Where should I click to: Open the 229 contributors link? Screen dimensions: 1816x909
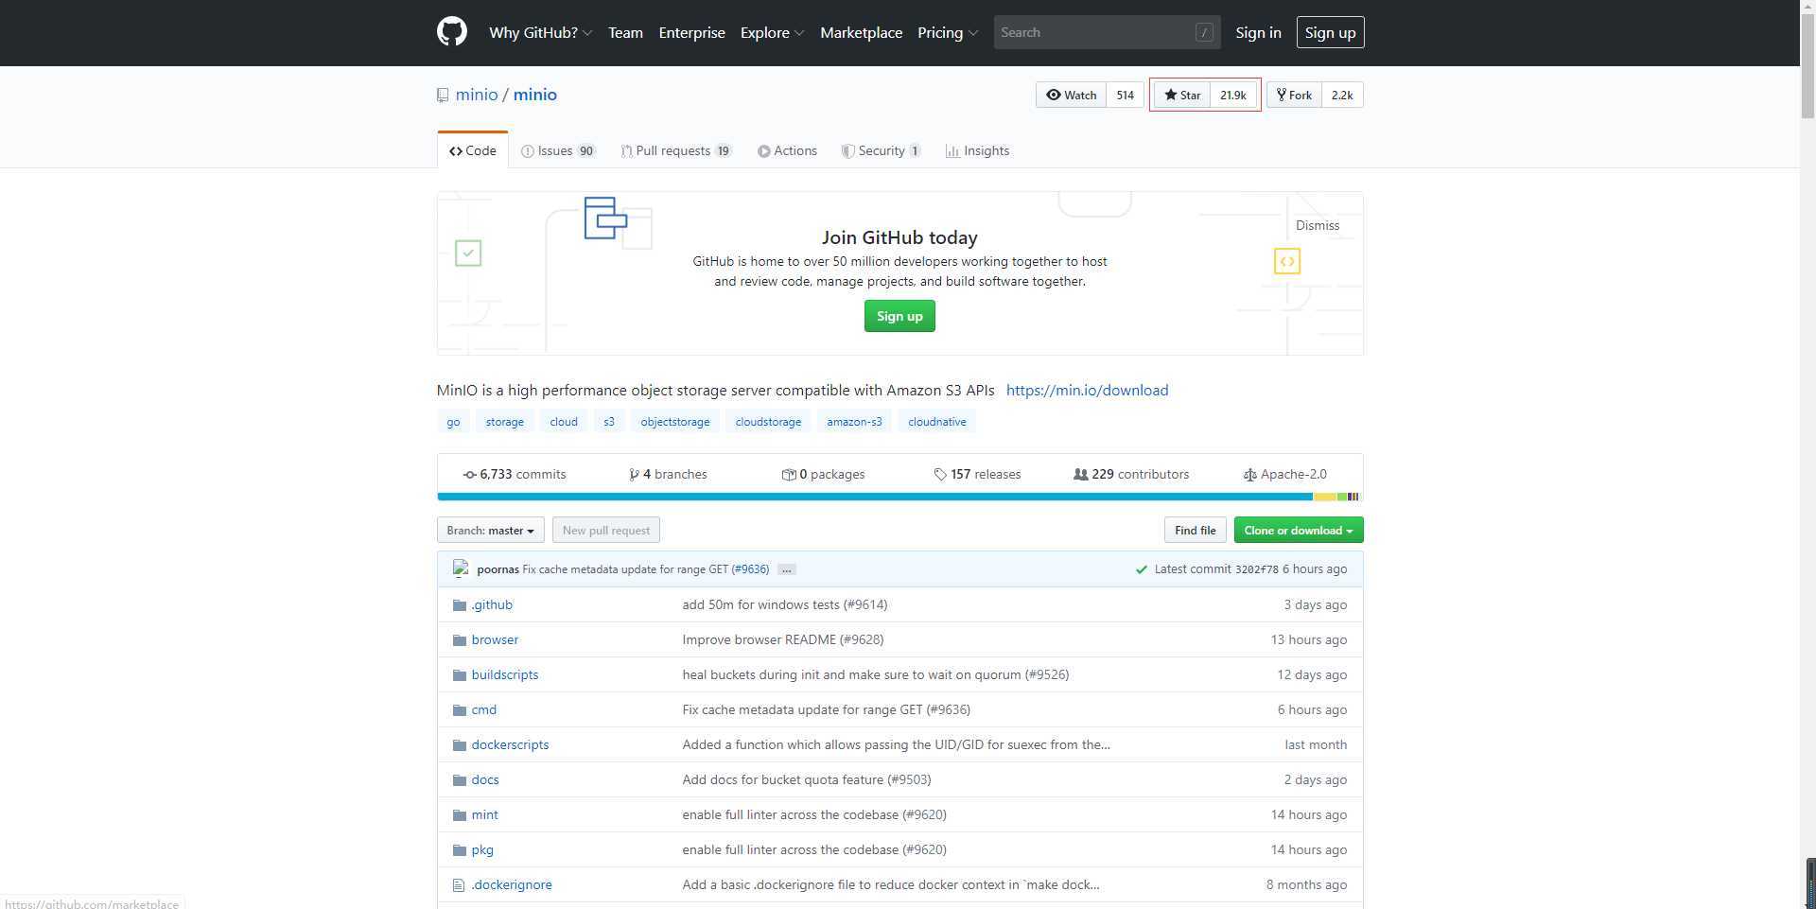click(x=1131, y=474)
